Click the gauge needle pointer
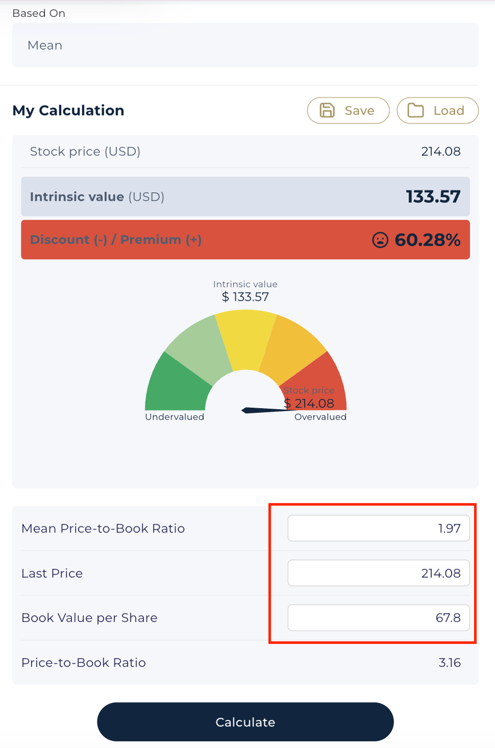The height and width of the screenshot is (748, 495). pos(268,410)
